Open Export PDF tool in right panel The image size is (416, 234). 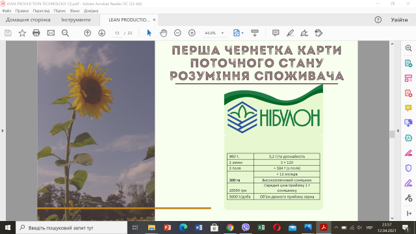[408, 64]
